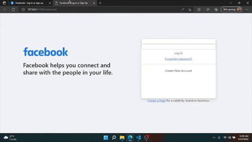252x142 pixels.
Task: Open the volume speaker icon
Action: click(x=230, y=138)
